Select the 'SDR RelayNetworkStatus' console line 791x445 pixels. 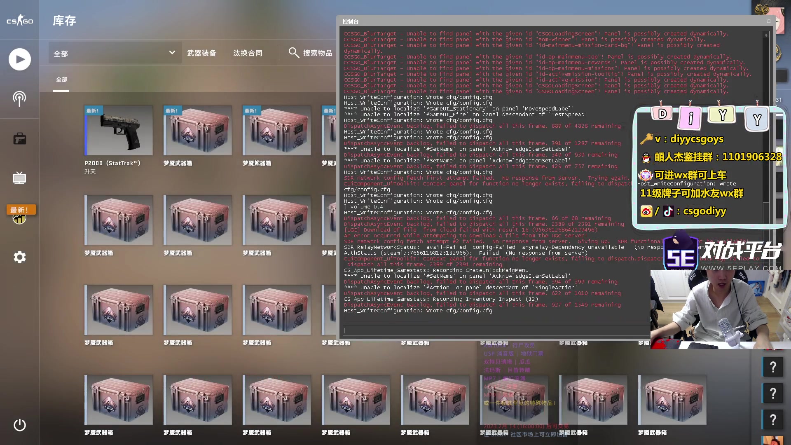503,247
